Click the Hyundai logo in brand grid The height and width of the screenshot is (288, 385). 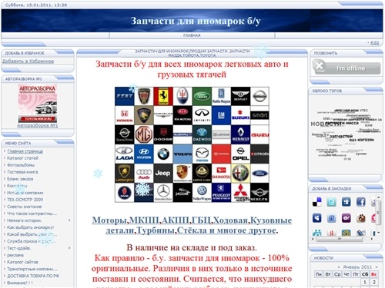[144, 154]
